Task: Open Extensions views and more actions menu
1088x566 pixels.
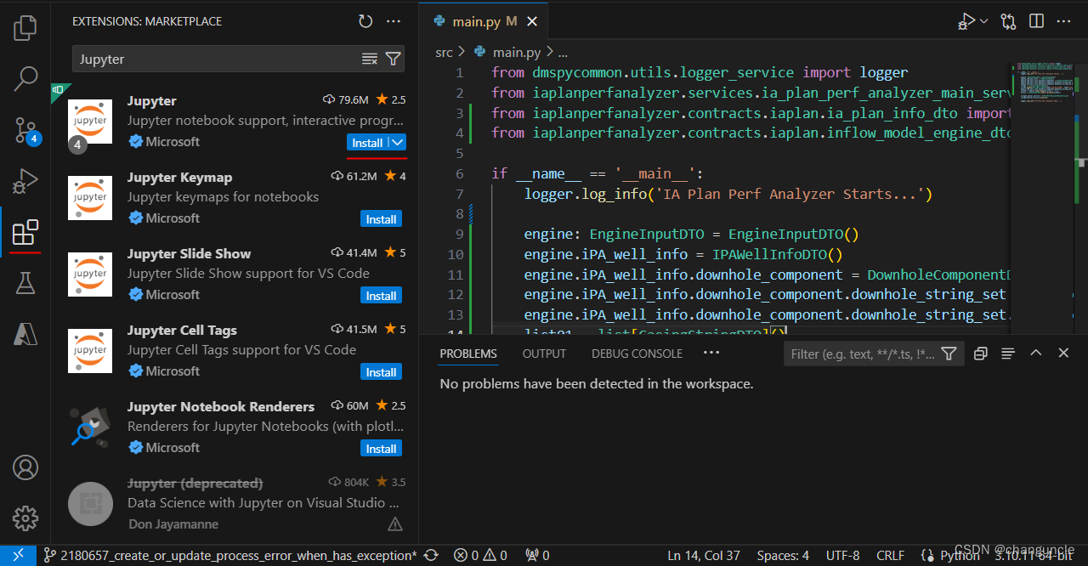Action: 393,20
